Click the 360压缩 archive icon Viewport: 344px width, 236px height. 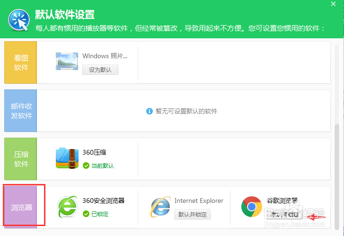pos(67,158)
